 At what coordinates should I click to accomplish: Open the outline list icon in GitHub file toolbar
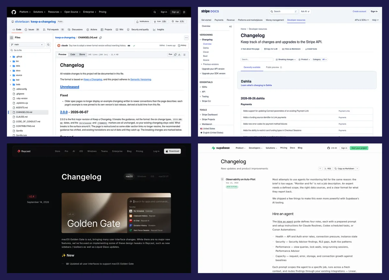pyautogui.click(x=185, y=55)
